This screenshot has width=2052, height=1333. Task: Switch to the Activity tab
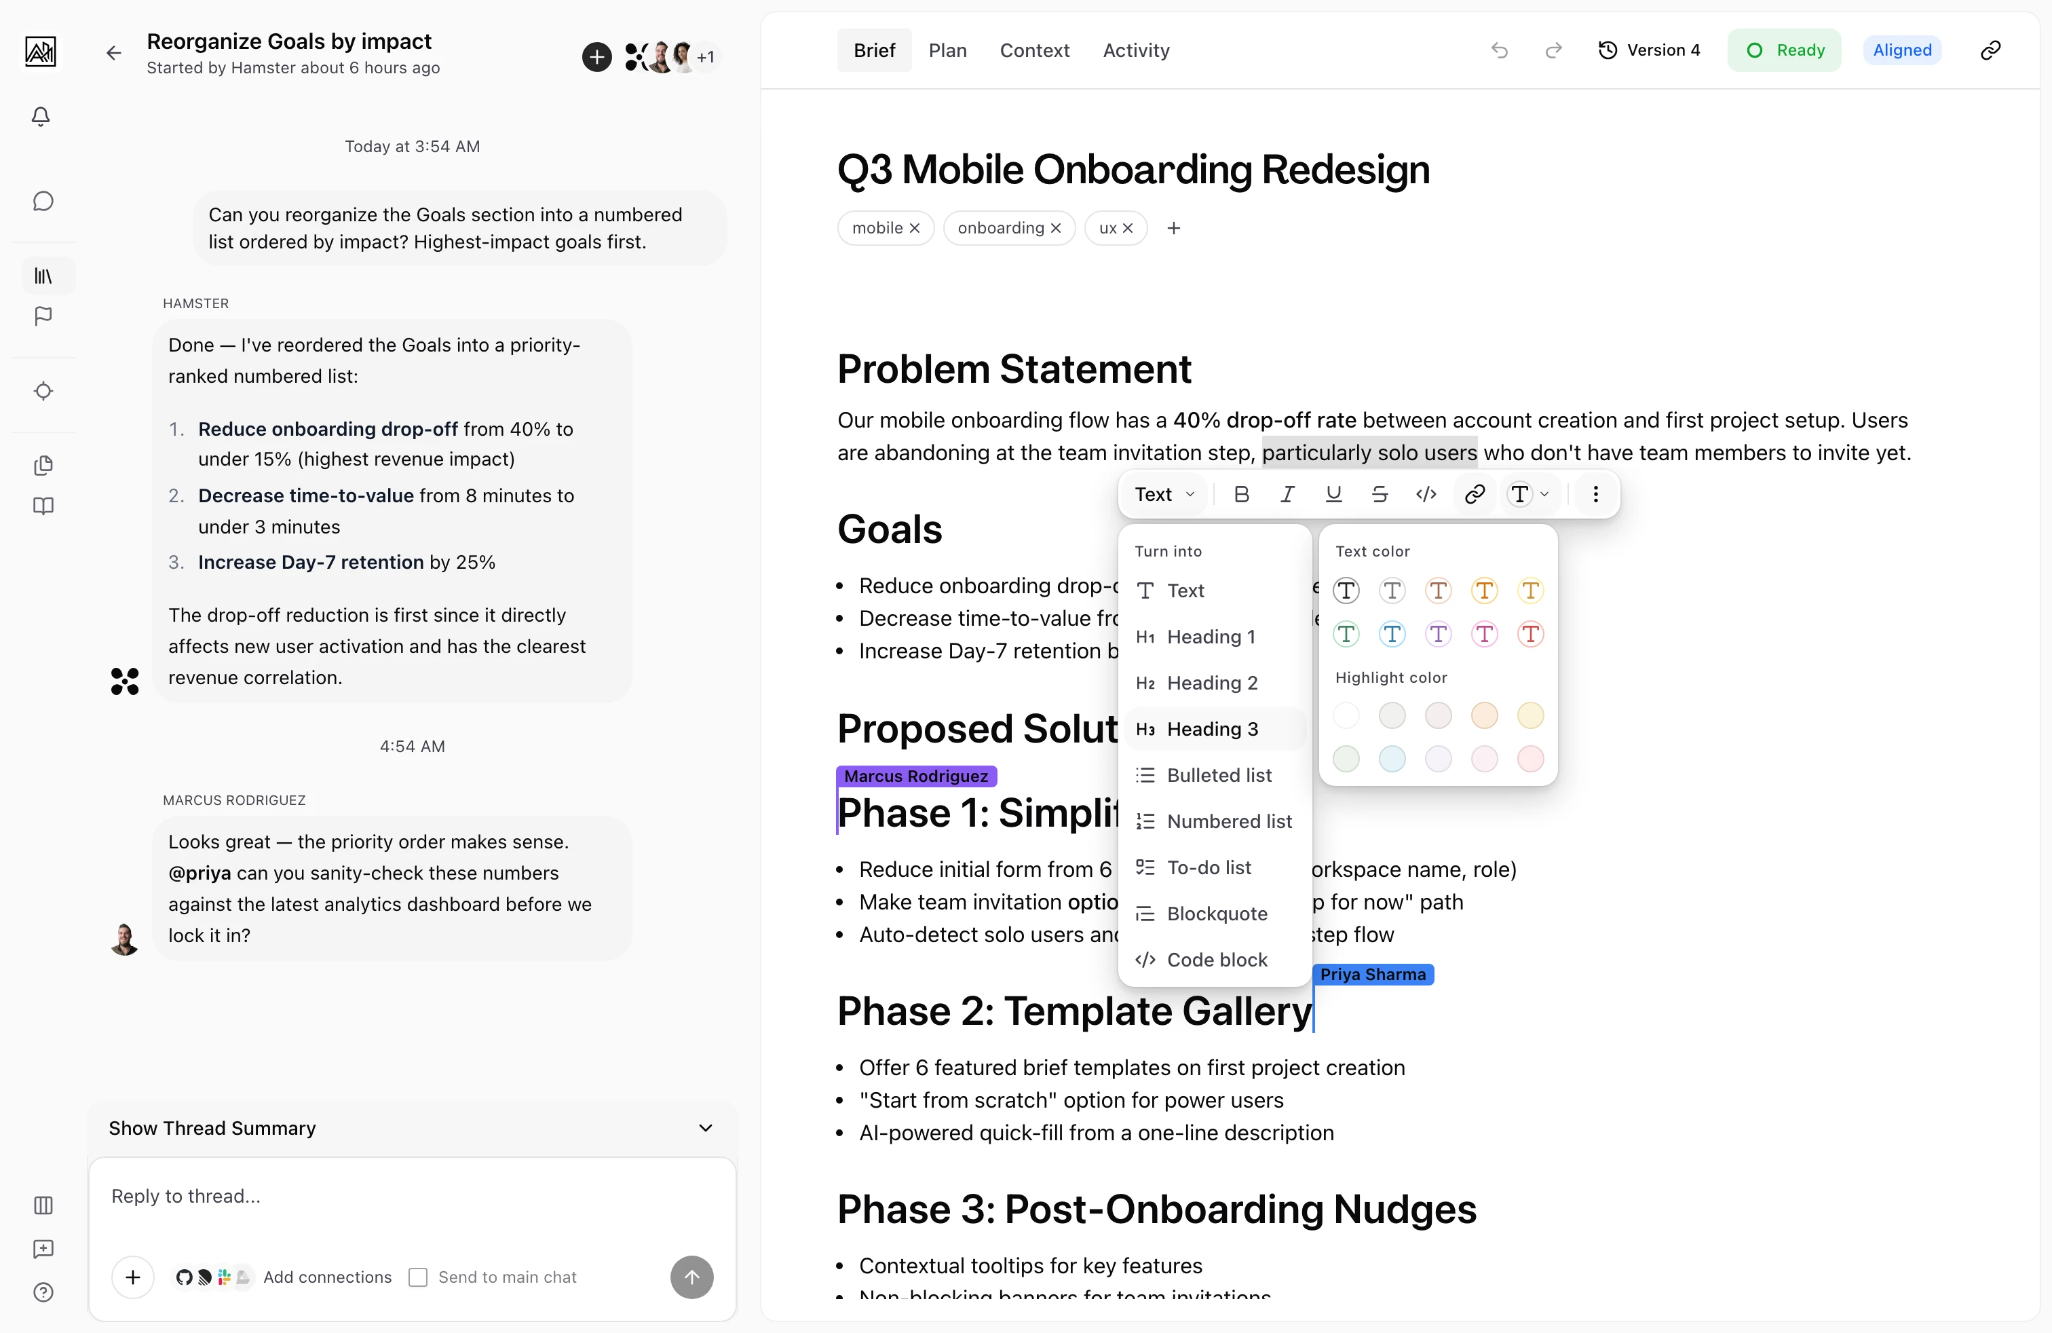1135,50
